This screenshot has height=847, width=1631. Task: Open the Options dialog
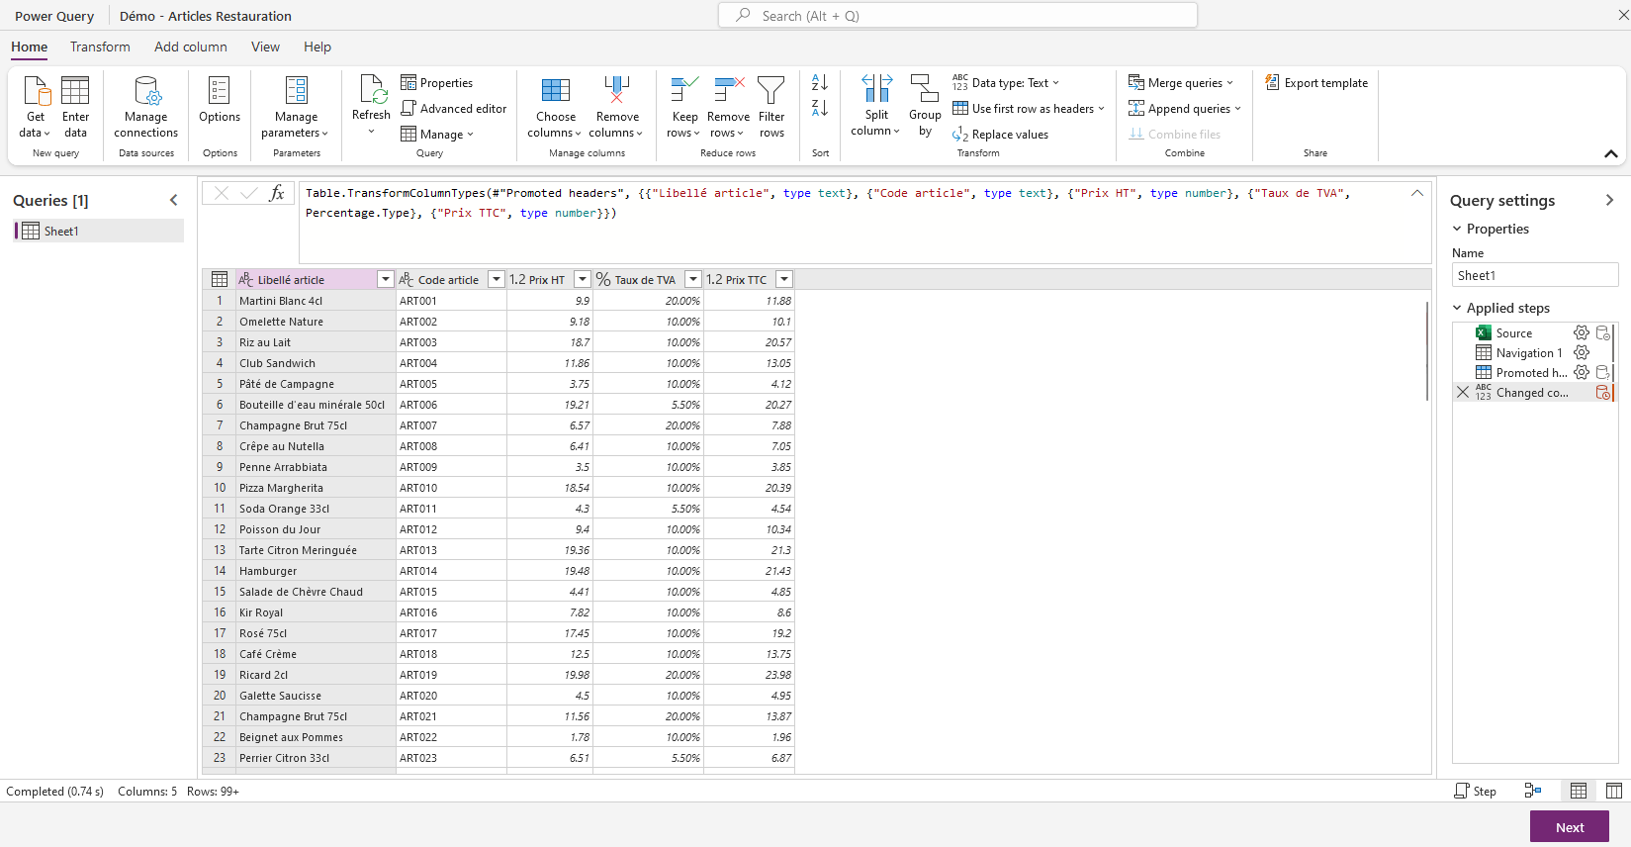coord(220,99)
